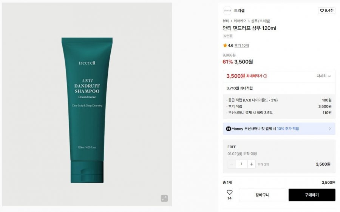The image size is (340, 212).
Task: Expand the product image fullscreen icon
Action: 164,198
